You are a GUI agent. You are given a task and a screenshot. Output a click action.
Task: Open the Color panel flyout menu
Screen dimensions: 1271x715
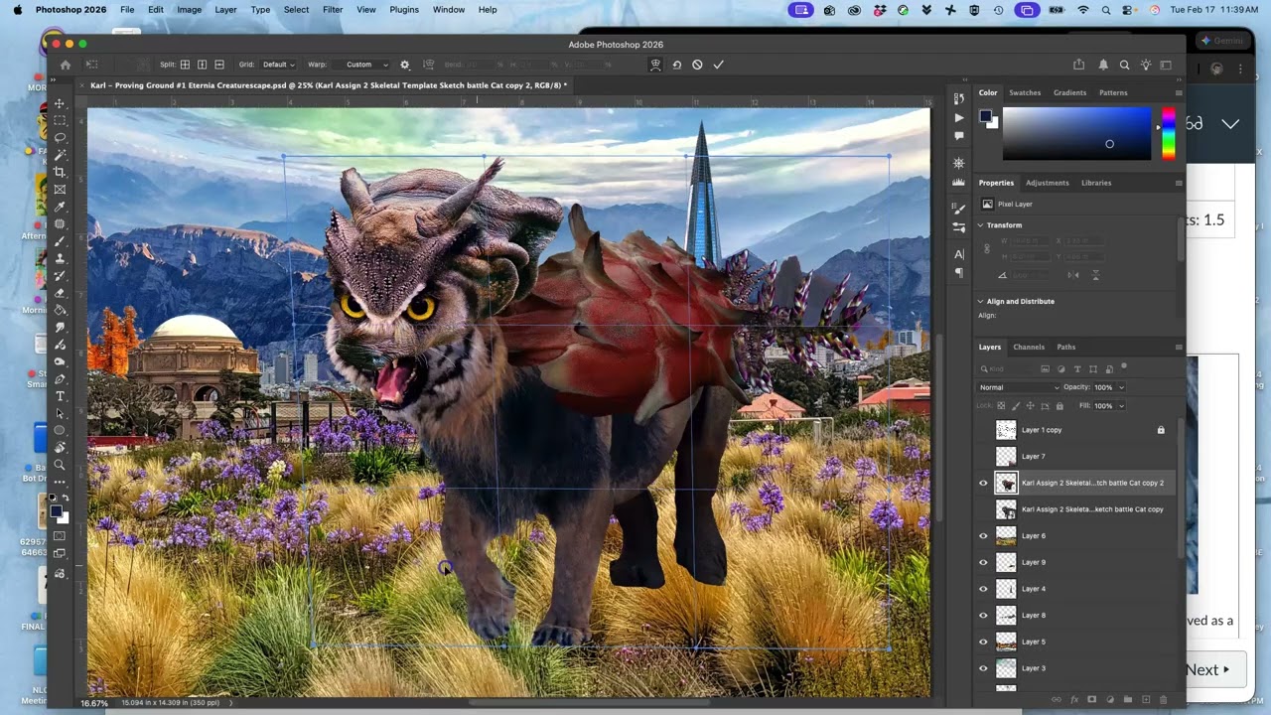(x=1179, y=92)
